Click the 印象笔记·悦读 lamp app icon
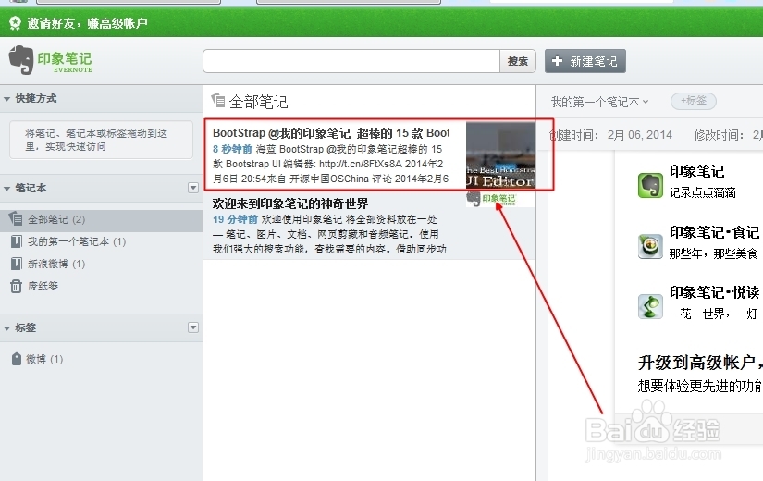The width and height of the screenshot is (763, 481). click(650, 306)
